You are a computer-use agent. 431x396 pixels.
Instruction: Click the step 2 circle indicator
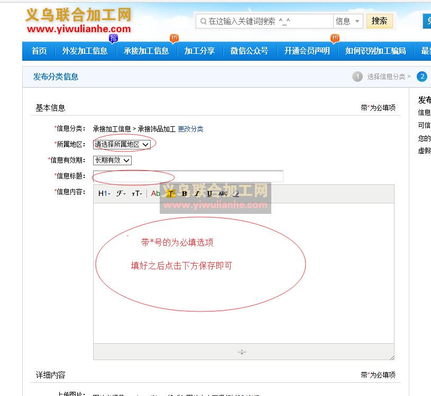(422, 77)
